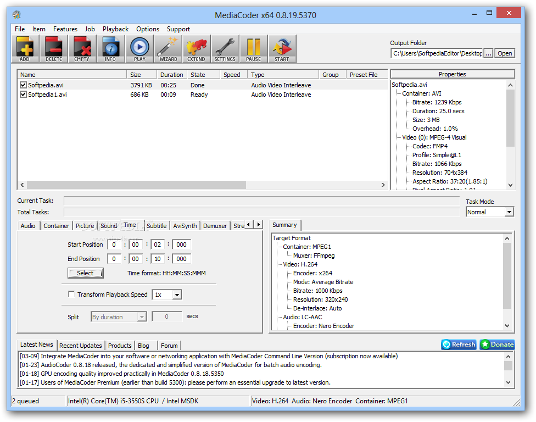Switch to the Demuxer tab
Image resolution: width=536 pixels, height=422 pixels.
click(215, 226)
